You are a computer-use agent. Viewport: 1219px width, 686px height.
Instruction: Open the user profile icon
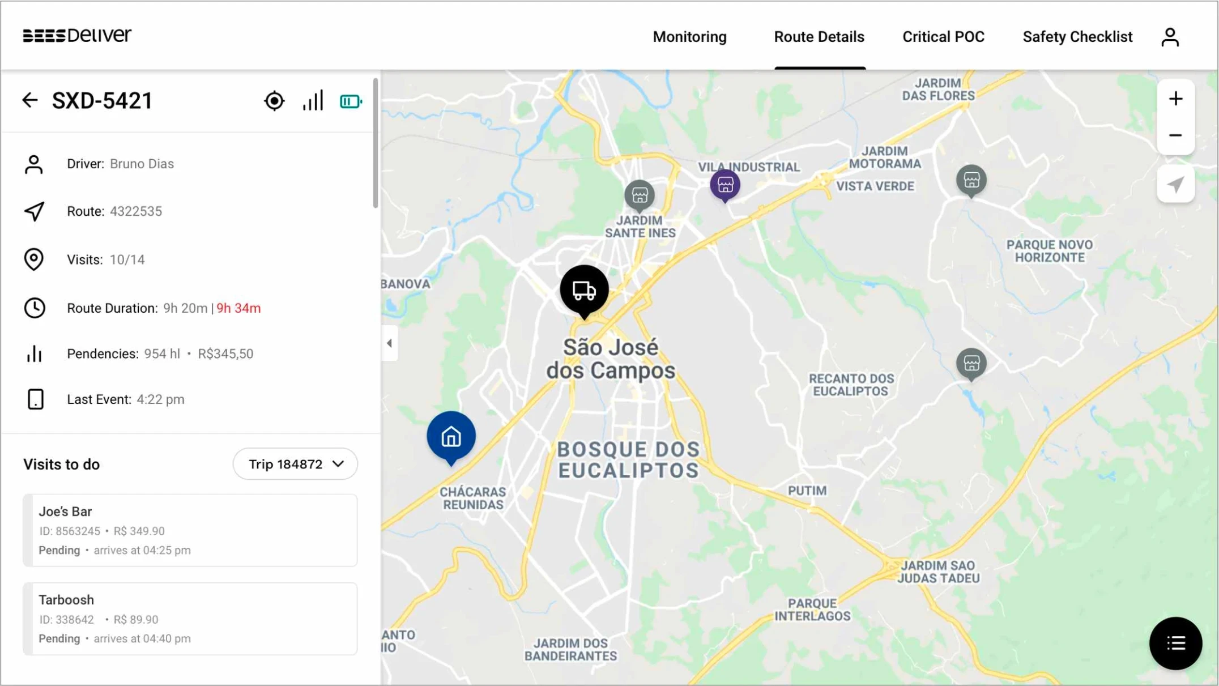tap(1170, 37)
